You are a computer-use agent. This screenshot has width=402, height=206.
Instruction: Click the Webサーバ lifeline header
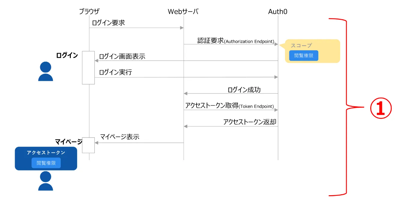pos(183,12)
